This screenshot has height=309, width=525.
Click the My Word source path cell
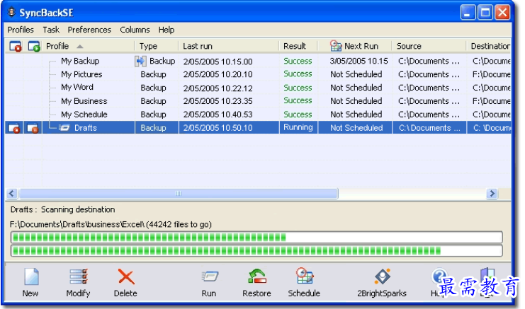tap(429, 88)
